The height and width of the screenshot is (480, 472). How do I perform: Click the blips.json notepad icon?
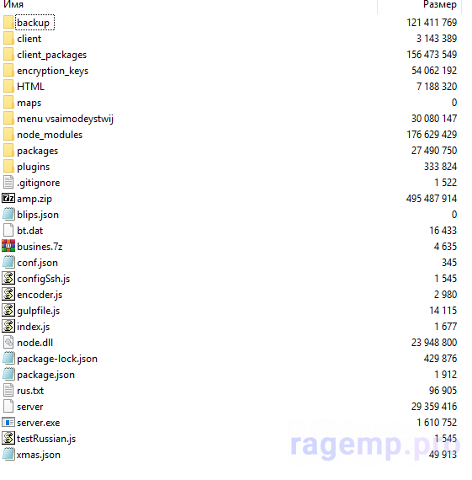[x=8, y=214]
